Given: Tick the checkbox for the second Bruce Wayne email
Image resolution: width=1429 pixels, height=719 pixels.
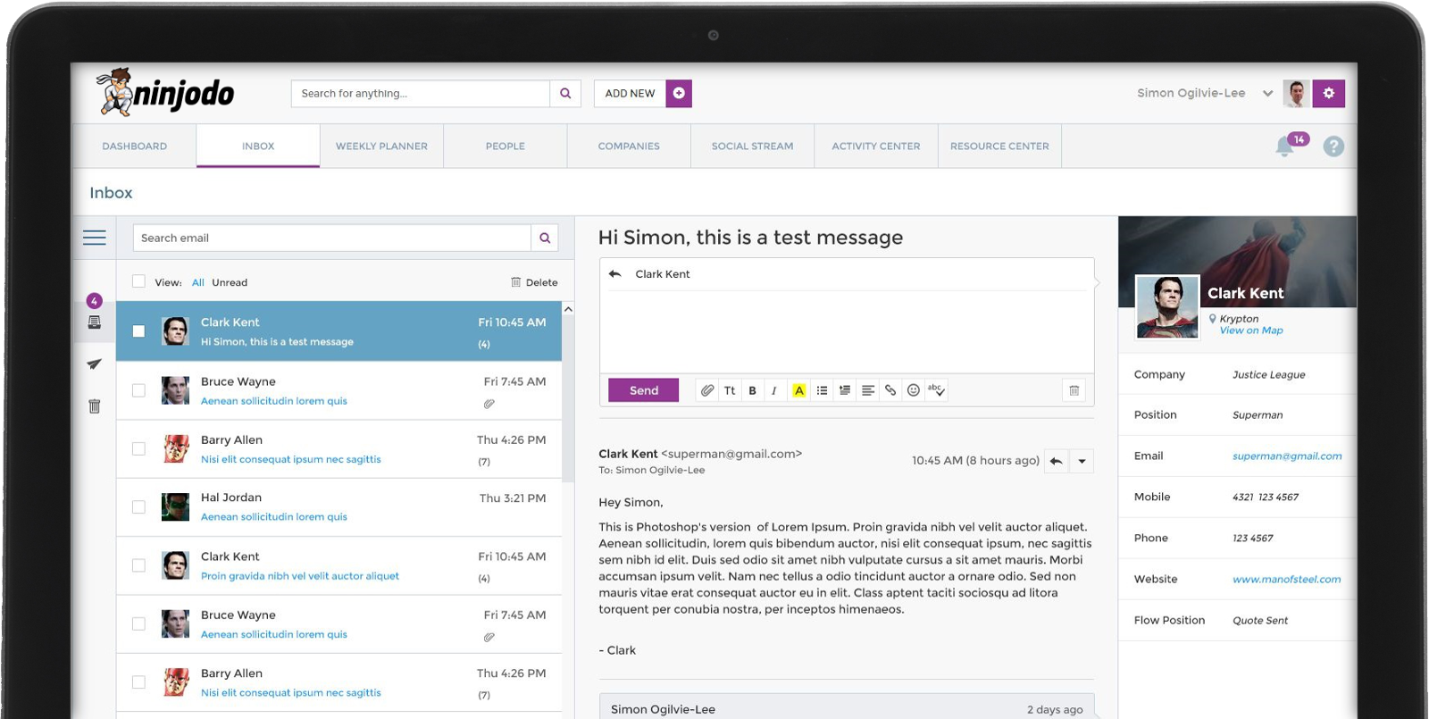Looking at the screenshot, I should [138, 623].
